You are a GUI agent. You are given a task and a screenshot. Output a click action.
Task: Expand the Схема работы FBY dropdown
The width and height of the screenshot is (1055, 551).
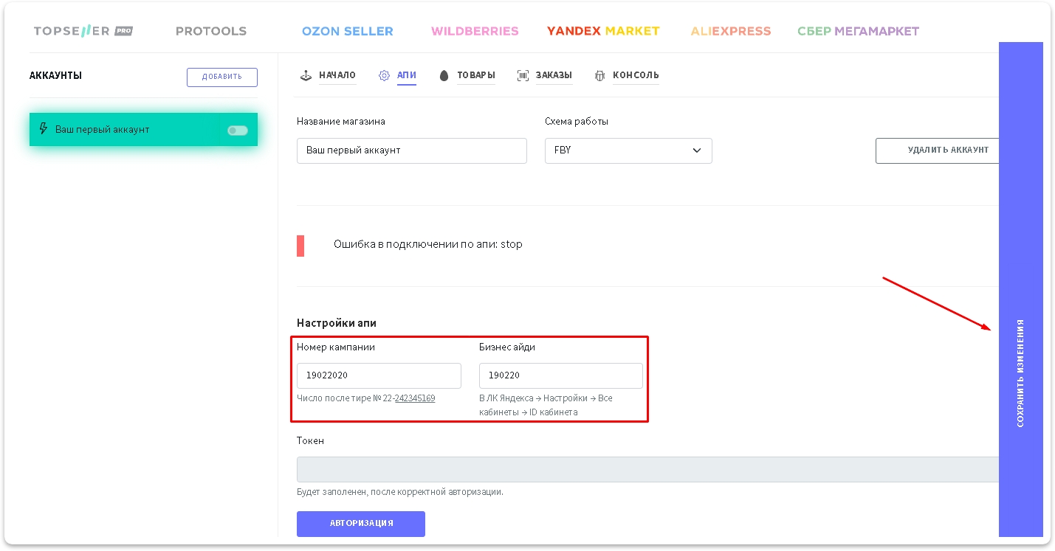[628, 150]
